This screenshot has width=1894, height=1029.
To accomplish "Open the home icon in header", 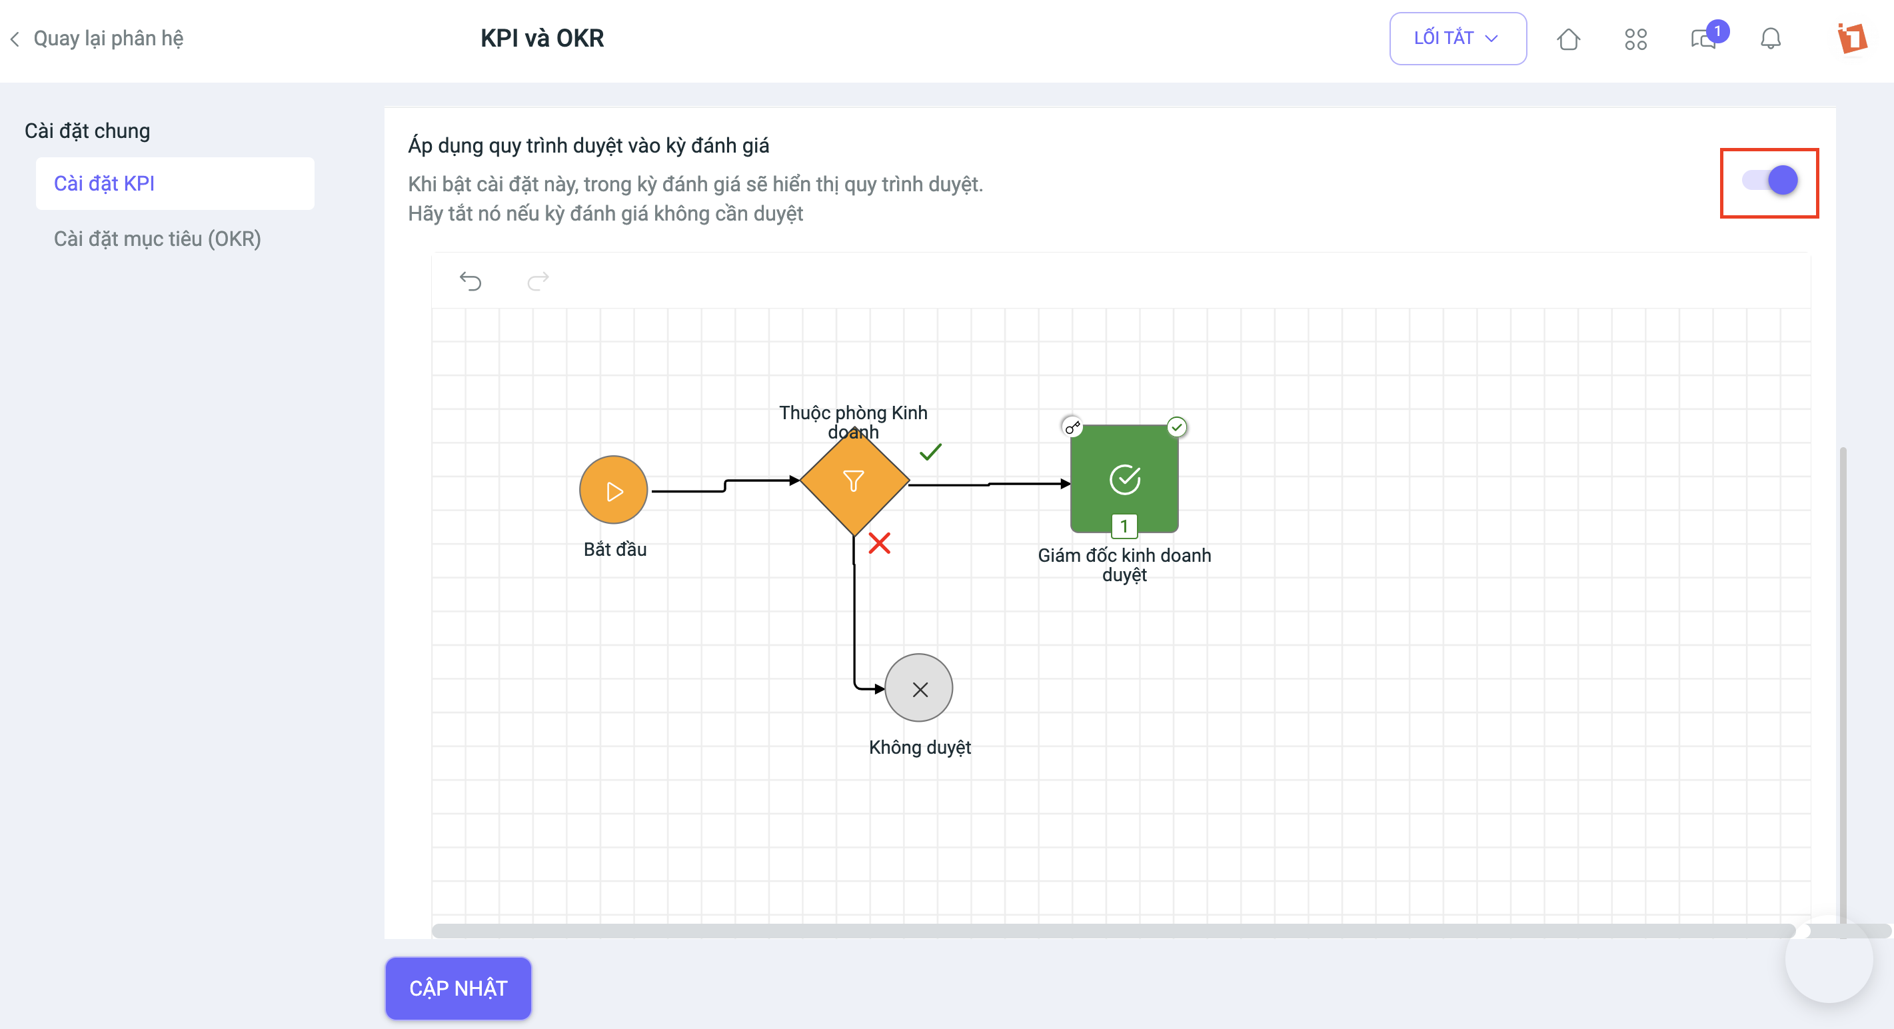I will tap(1568, 39).
